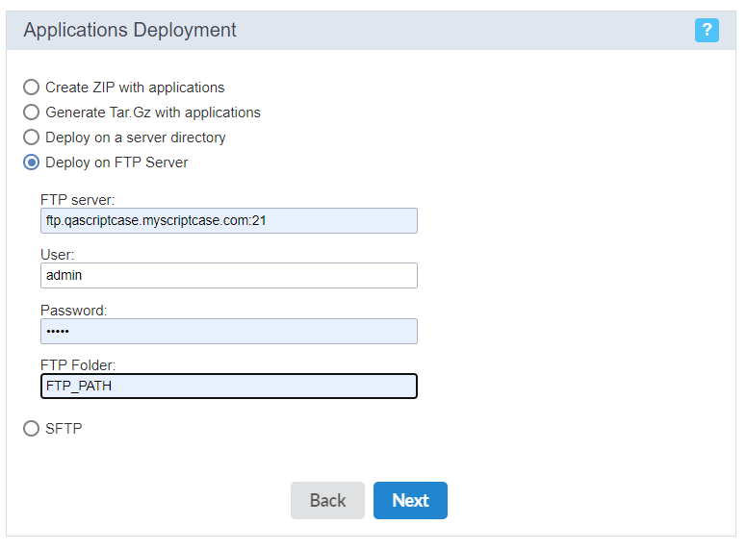The image size is (747, 550).
Task: Select the Deploy on a server directory radio
Action: click(32, 137)
